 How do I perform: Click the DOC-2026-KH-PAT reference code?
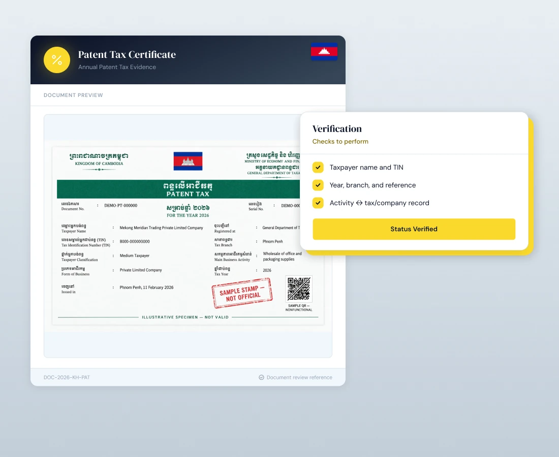click(x=67, y=377)
